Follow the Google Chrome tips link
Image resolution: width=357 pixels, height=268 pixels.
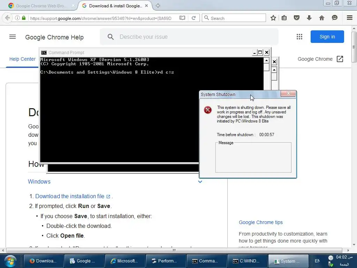point(261,222)
